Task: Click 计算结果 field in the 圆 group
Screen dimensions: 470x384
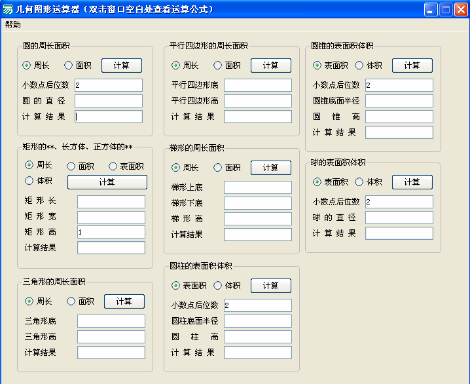Action: [109, 117]
